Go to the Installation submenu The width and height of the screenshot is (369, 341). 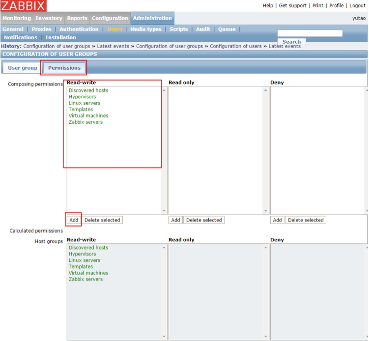[60, 37]
